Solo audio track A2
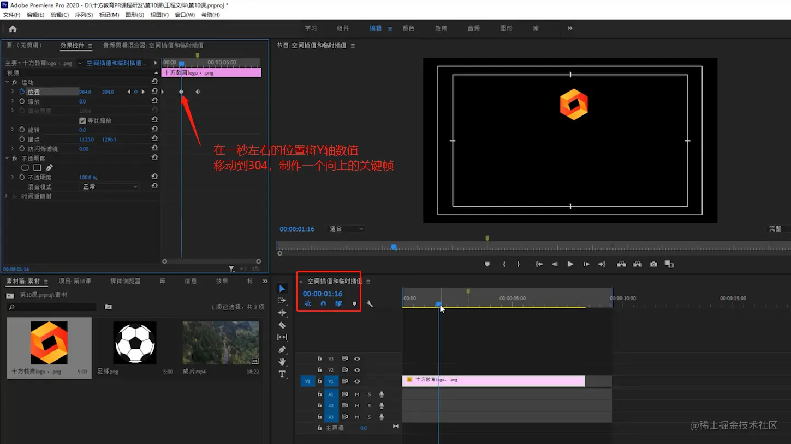791x444 pixels. tap(369, 406)
